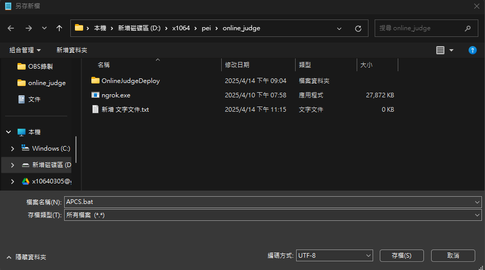Click the ngrok.exe application icon
The width and height of the screenshot is (485, 270).
[x=95, y=95]
